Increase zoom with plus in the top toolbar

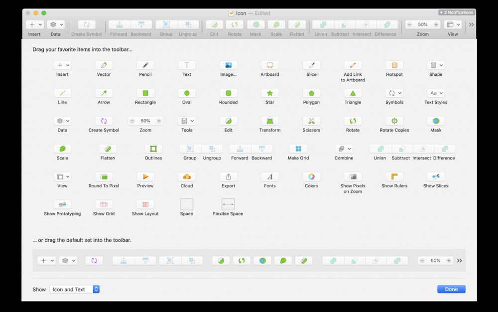click(436, 24)
